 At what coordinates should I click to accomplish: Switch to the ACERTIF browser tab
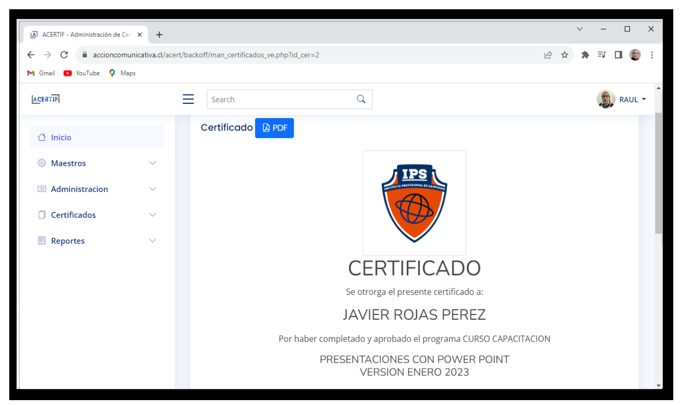pyautogui.click(x=80, y=35)
